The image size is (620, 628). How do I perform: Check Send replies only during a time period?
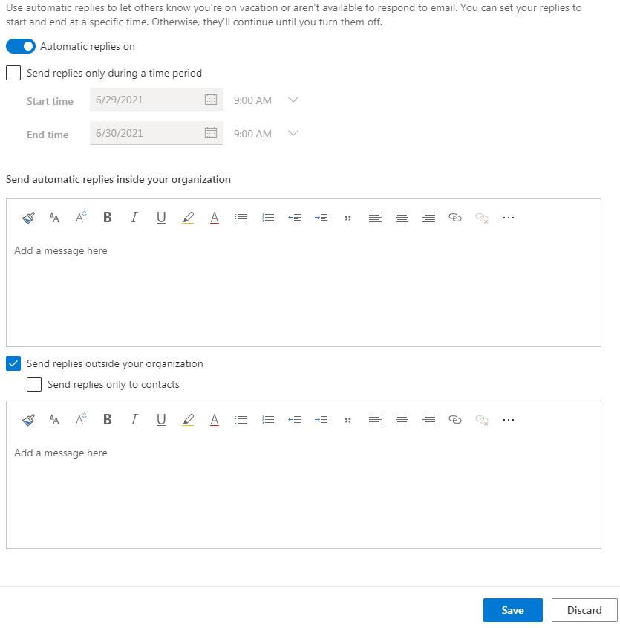point(13,73)
